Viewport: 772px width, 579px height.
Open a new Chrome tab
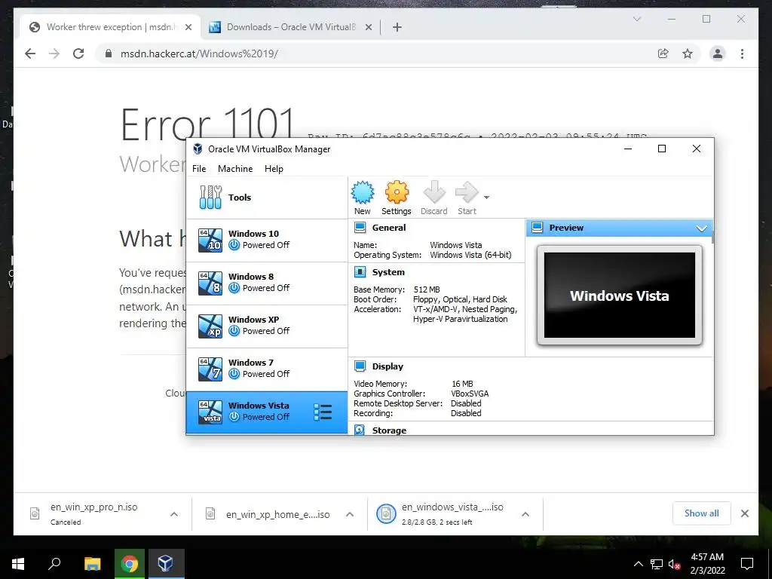tap(397, 28)
